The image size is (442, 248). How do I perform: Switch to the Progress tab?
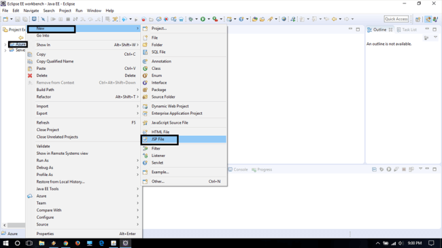(262, 170)
